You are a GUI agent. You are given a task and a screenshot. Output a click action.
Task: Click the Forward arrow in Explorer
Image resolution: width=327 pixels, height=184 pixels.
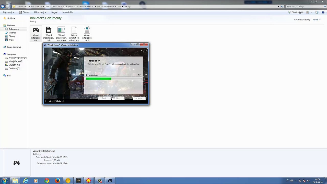[x=7, y=6]
